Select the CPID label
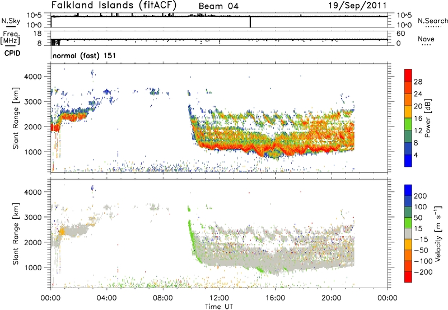Image resolution: width=448 pixels, height=310 pixels. [12, 53]
